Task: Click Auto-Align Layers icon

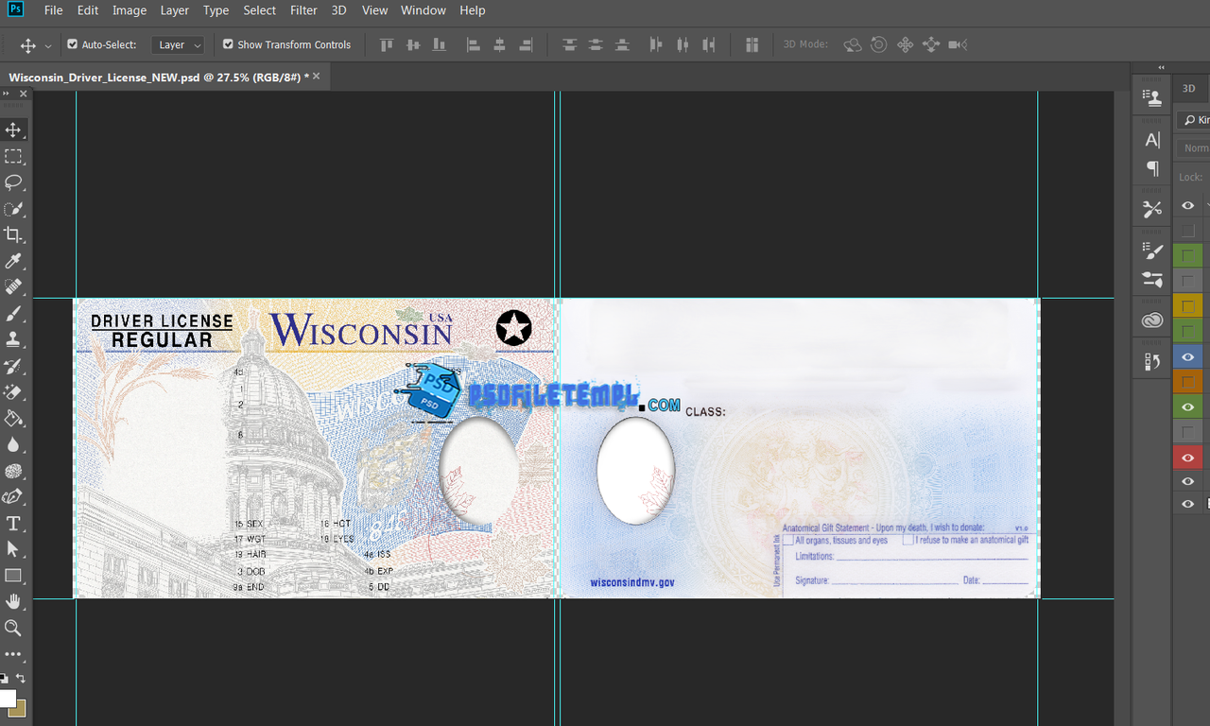Action: click(752, 44)
